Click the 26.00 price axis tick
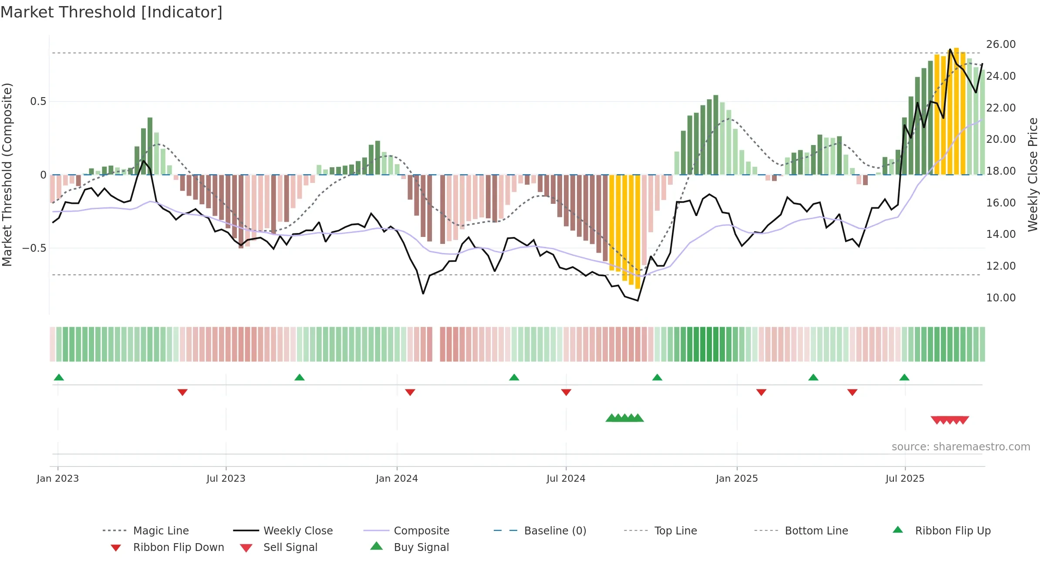1045x588 pixels. pos(1001,44)
